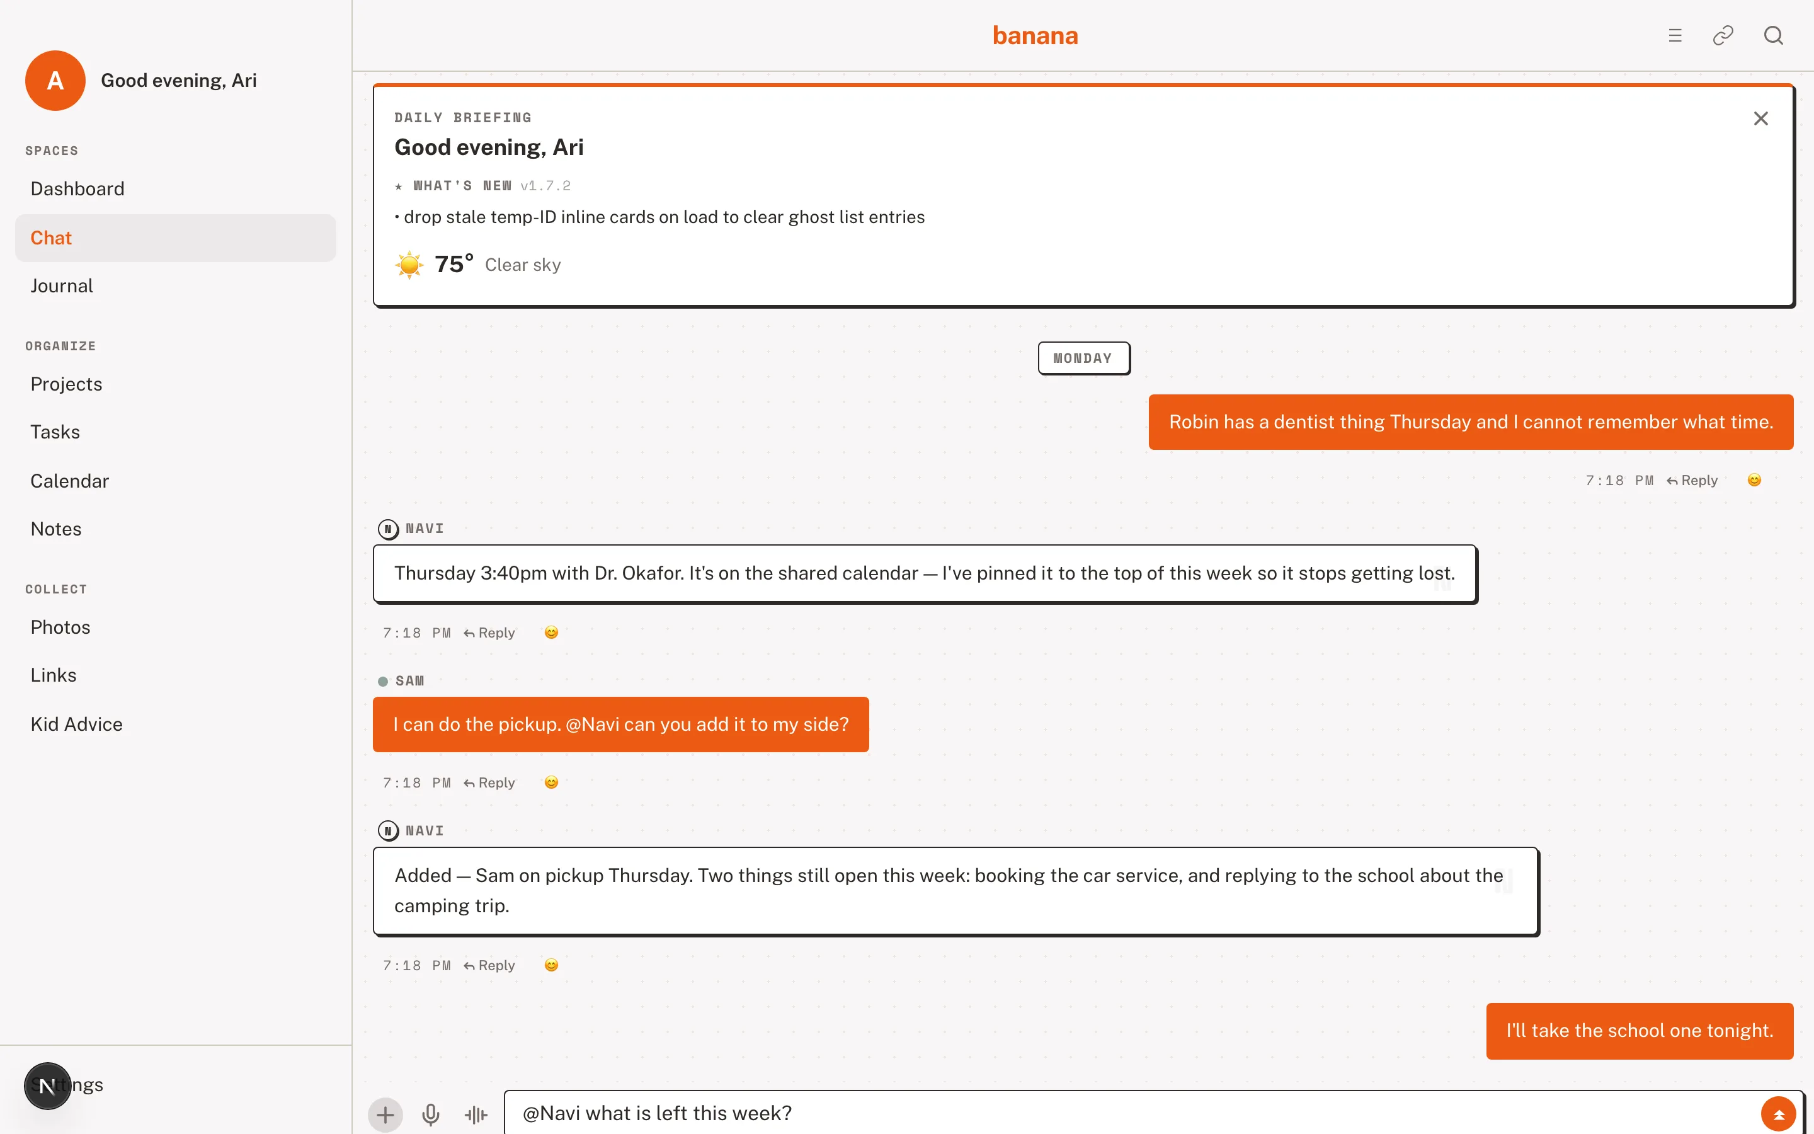Open the list menu icon in header
Image resolution: width=1814 pixels, height=1134 pixels.
click(x=1675, y=35)
